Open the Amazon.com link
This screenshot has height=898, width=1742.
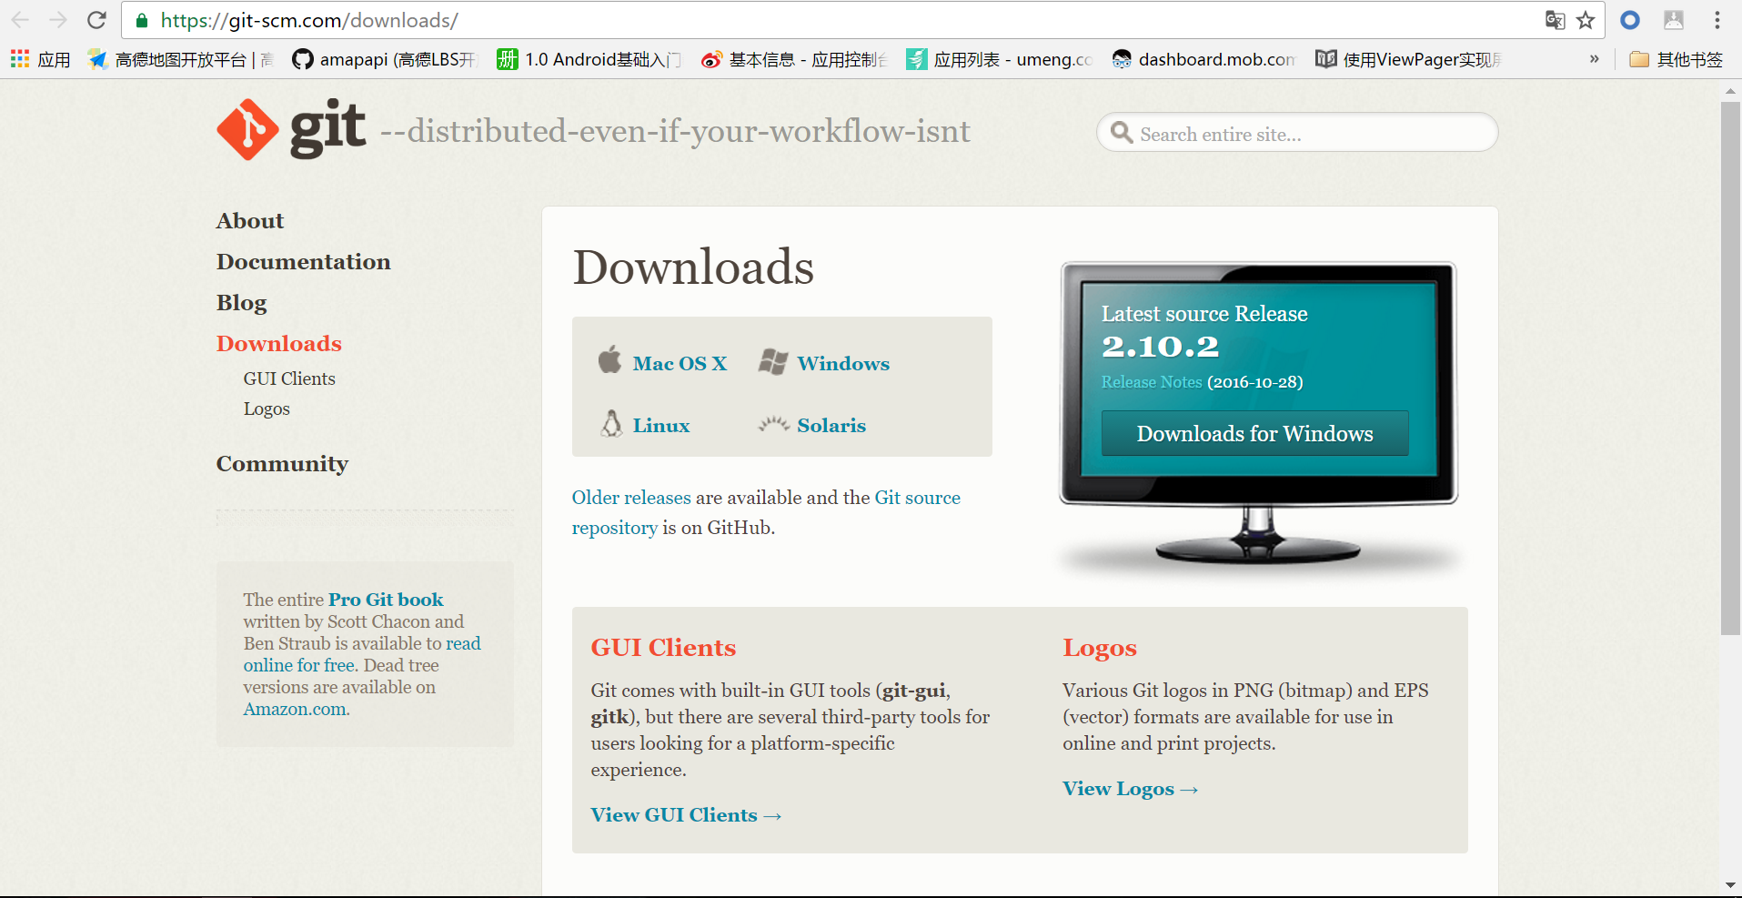tap(296, 709)
